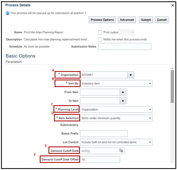The image size is (177, 170).
Task: Click the 'Calculates min-max planning replenishment level...' description
Action: [56, 40]
